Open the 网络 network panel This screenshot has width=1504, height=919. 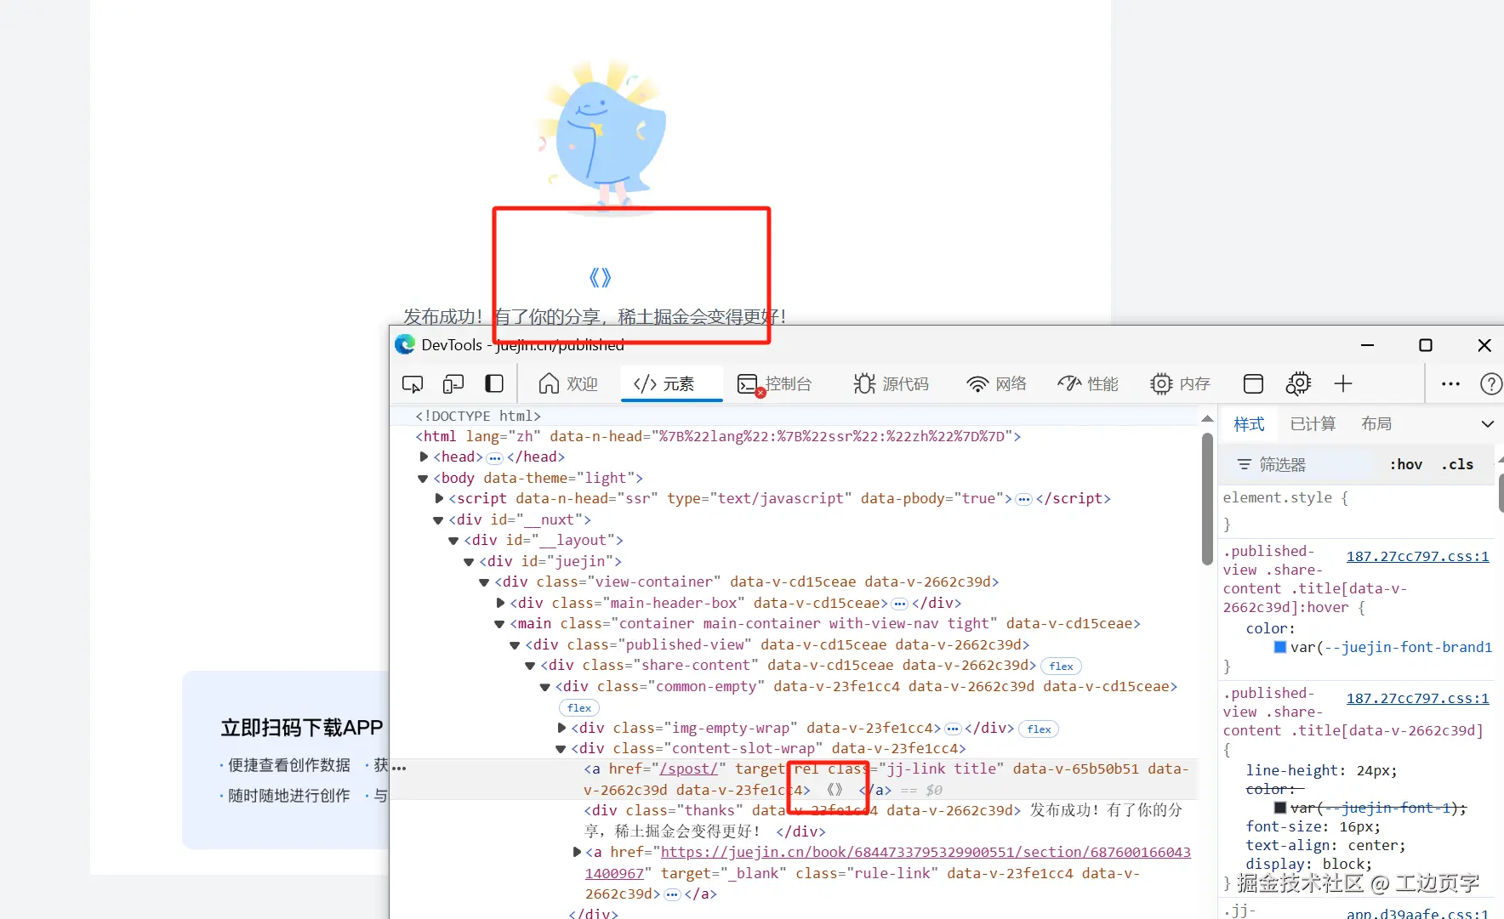(x=996, y=384)
